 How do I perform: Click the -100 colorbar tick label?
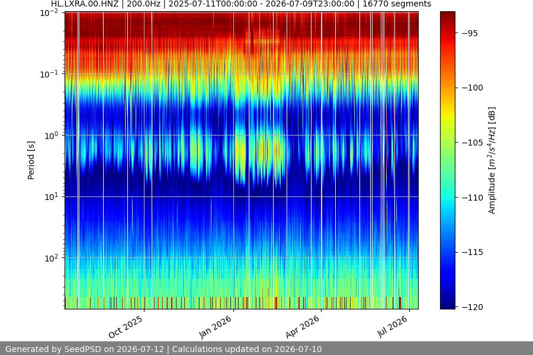(472, 88)
